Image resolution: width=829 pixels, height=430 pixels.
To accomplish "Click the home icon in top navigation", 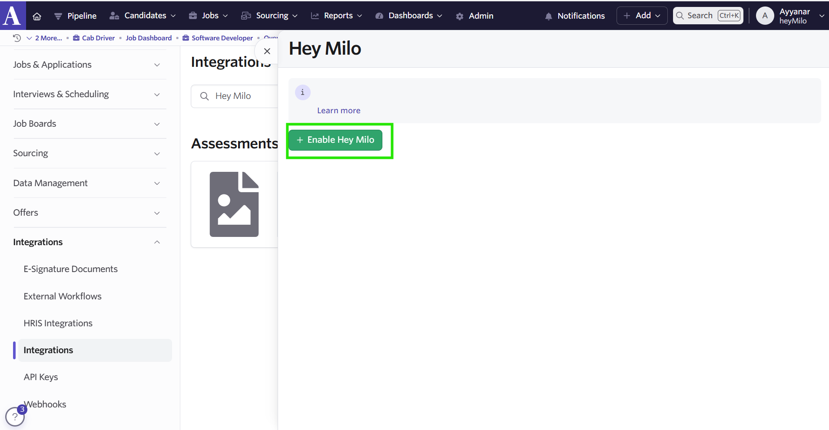I will pos(37,16).
